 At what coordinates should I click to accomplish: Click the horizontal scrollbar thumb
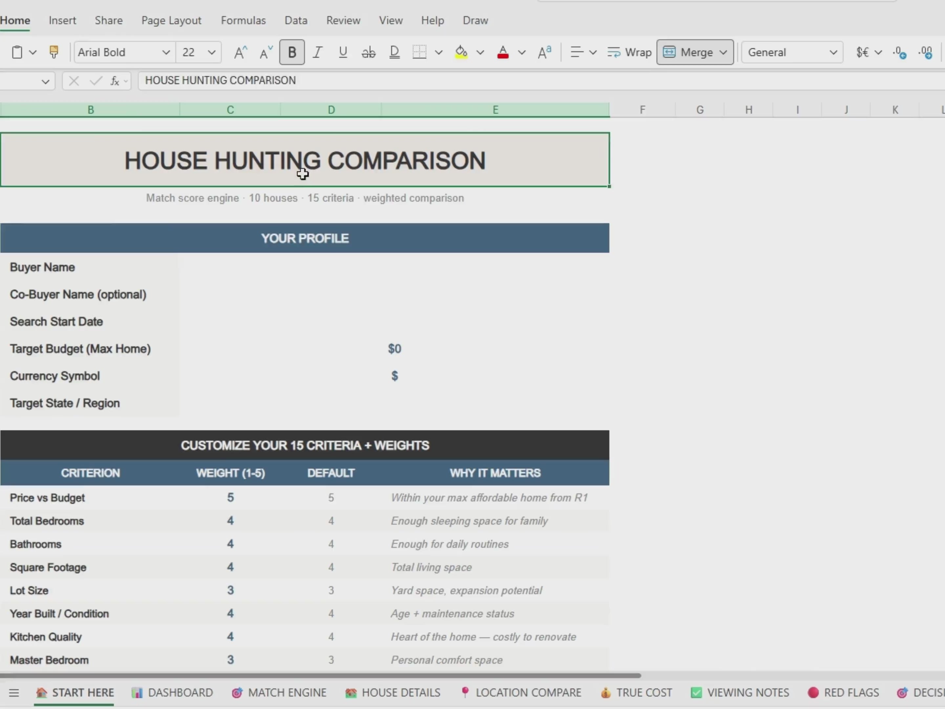point(320,676)
